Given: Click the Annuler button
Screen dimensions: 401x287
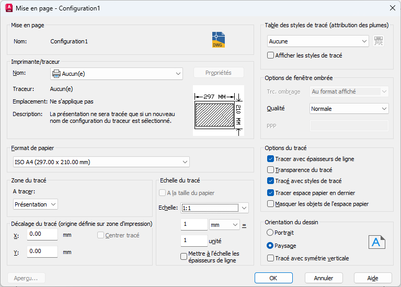Looking at the screenshot, I should [323, 278].
